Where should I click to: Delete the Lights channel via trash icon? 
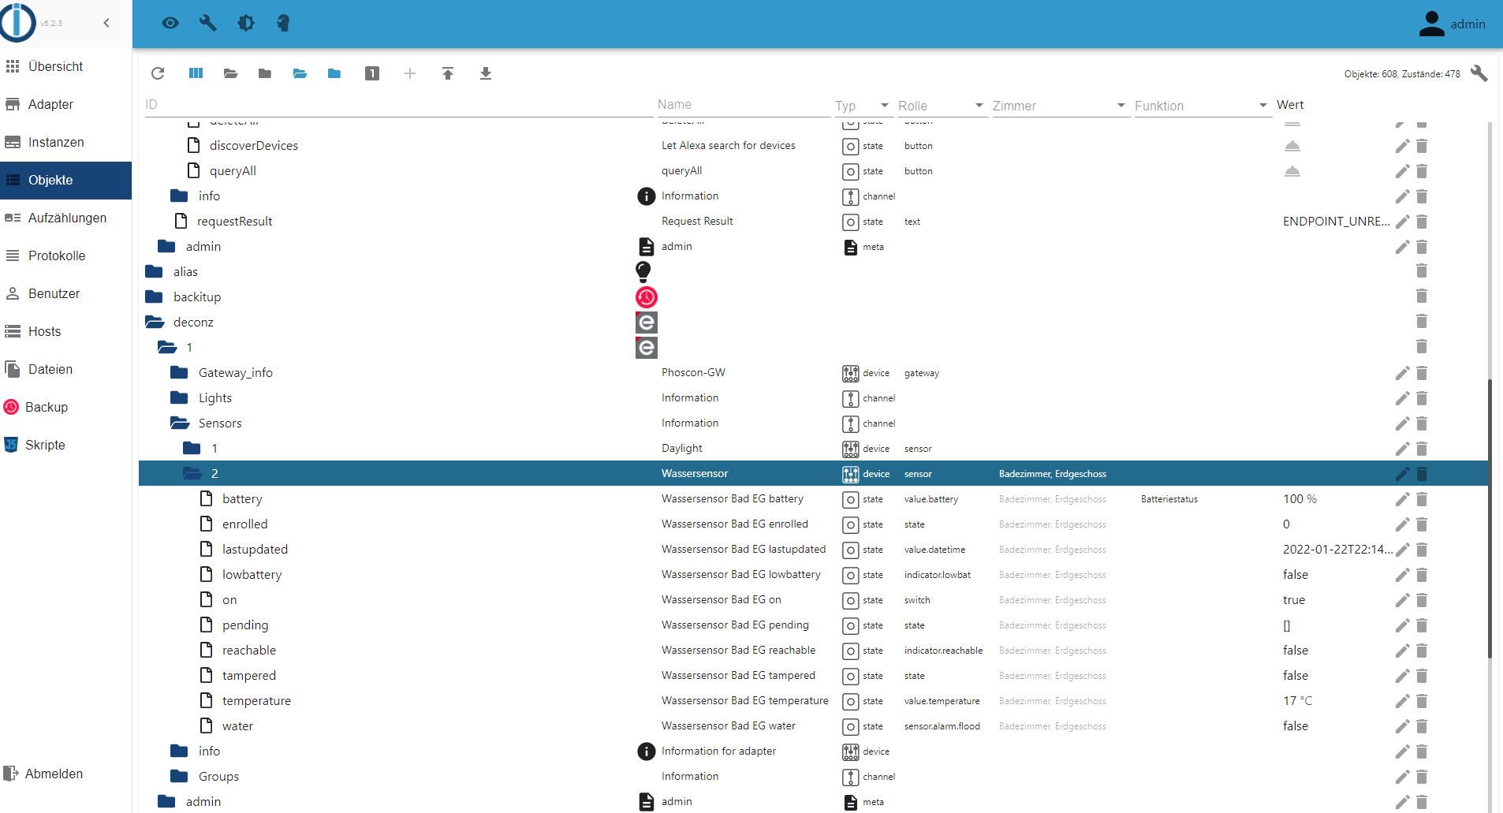point(1422,398)
